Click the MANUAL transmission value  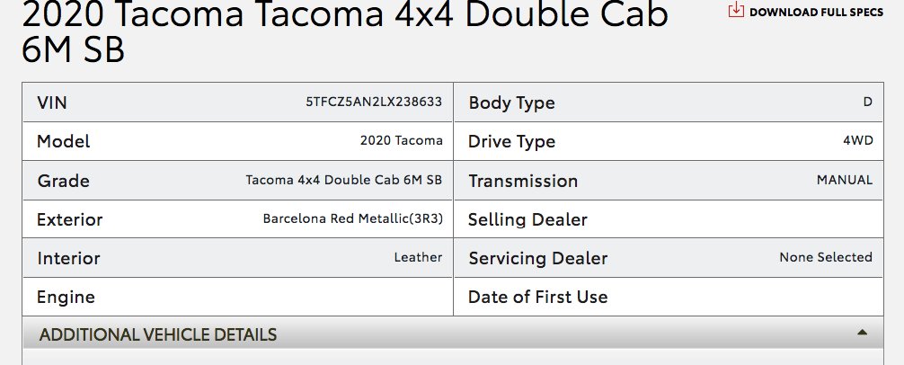coord(845,180)
